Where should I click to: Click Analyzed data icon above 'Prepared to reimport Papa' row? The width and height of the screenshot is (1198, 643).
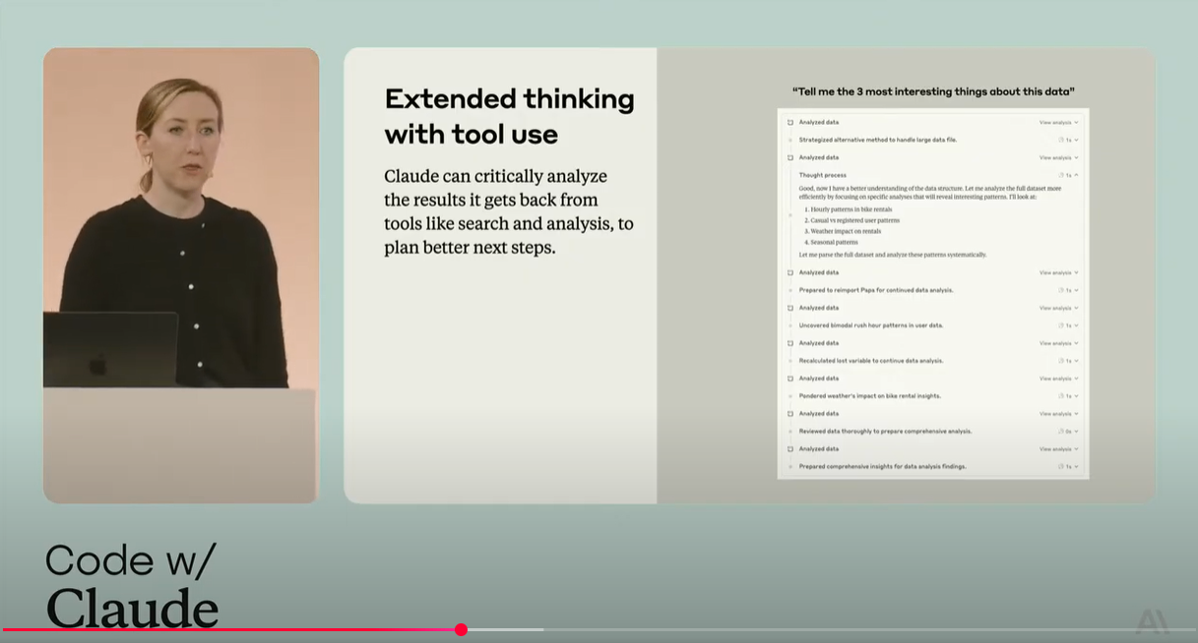pos(789,272)
